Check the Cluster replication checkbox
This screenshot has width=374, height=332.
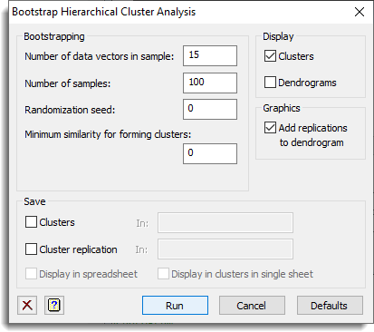pyautogui.click(x=31, y=249)
